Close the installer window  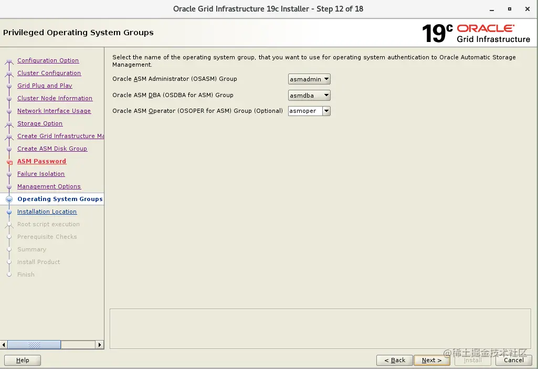528,9
